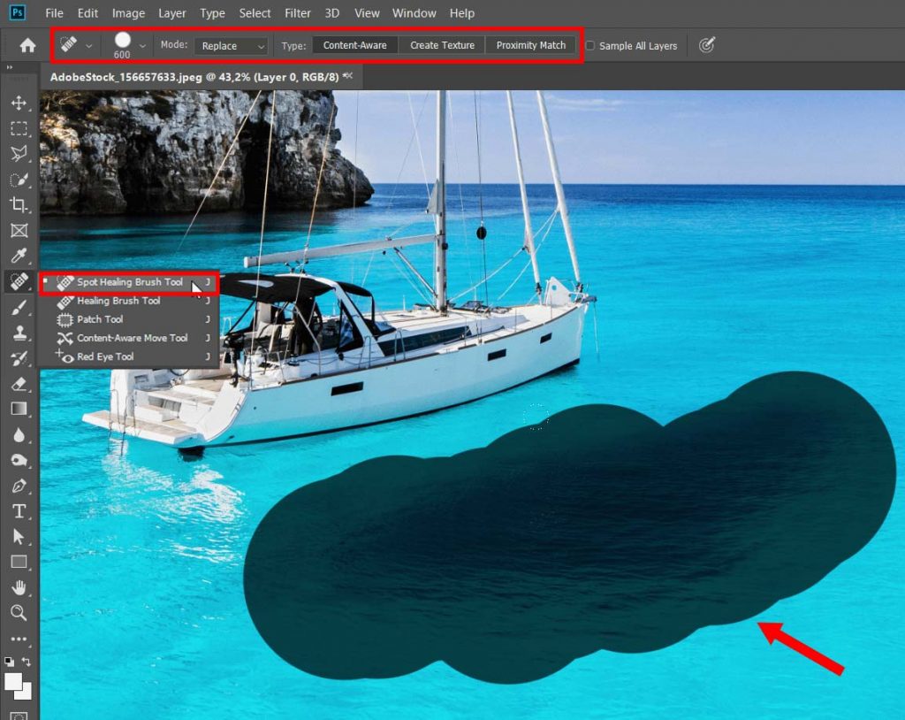Select the Lasso tool
905x720 pixels.
[x=19, y=154]
